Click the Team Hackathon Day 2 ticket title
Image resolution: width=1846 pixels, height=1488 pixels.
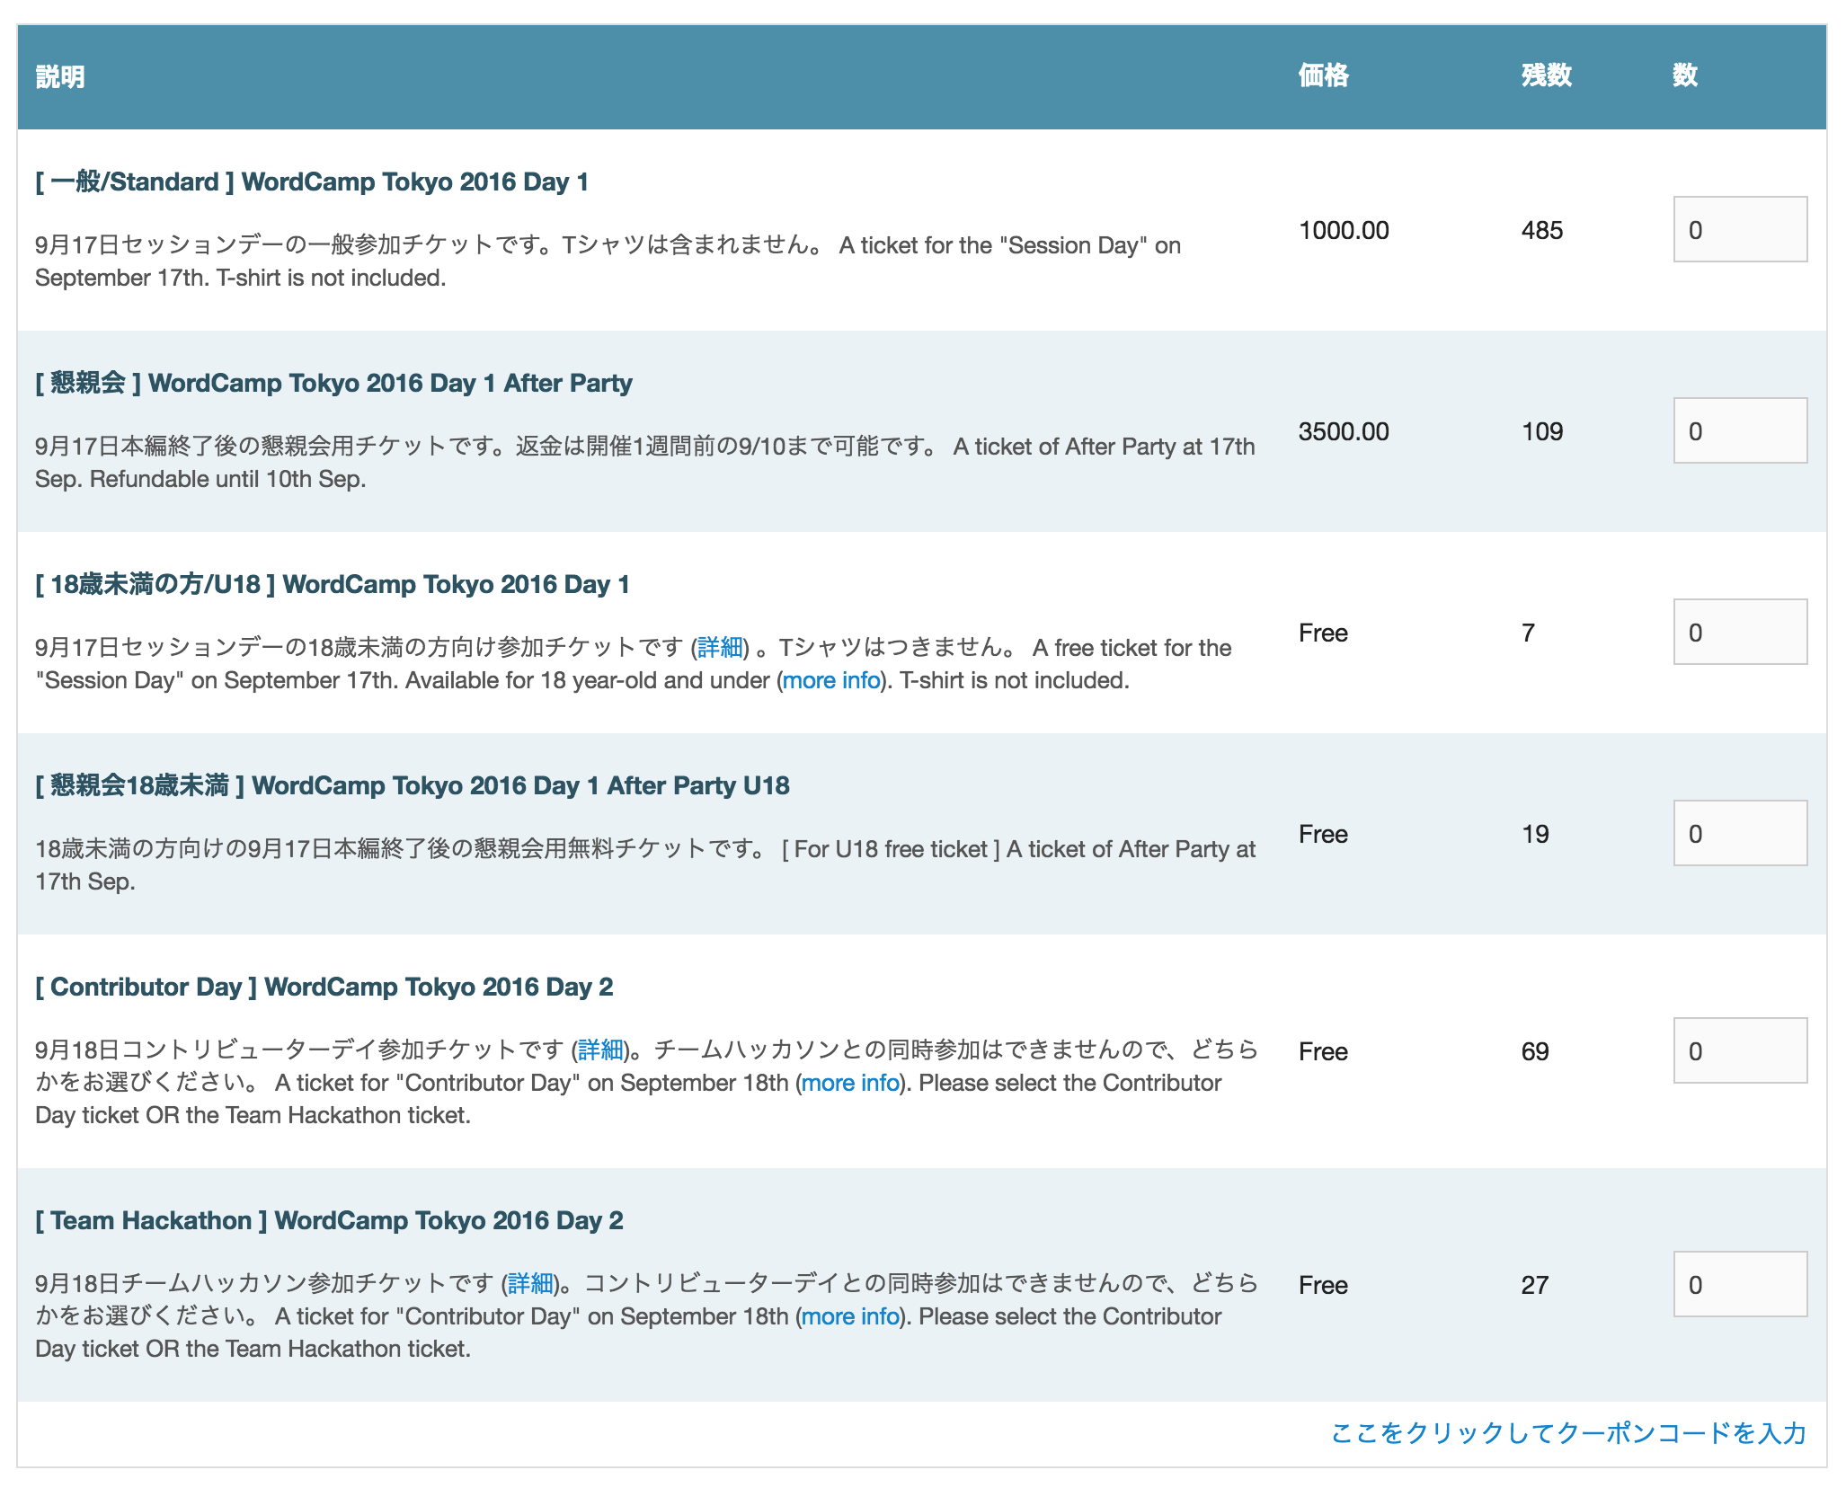329,1221
